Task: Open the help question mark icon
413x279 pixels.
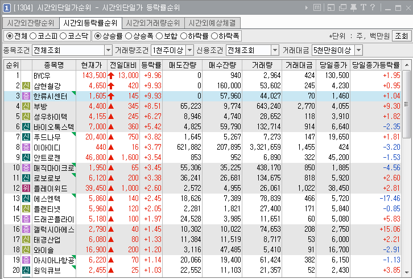Action: (x=373, y=7)
